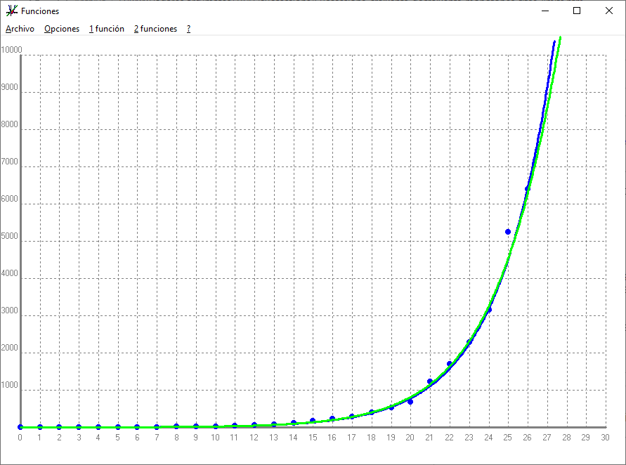
Task: Click the Funciones app icon in title bar
Action: pos(11,11)
